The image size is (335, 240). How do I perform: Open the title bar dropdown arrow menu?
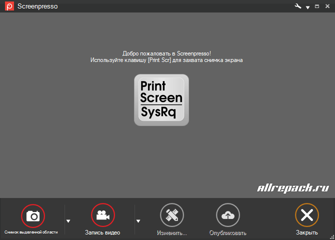(x=307, y=7)
